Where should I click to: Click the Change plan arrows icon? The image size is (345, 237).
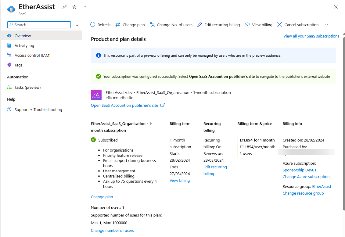pyautogui.click(x=118, y=24)
